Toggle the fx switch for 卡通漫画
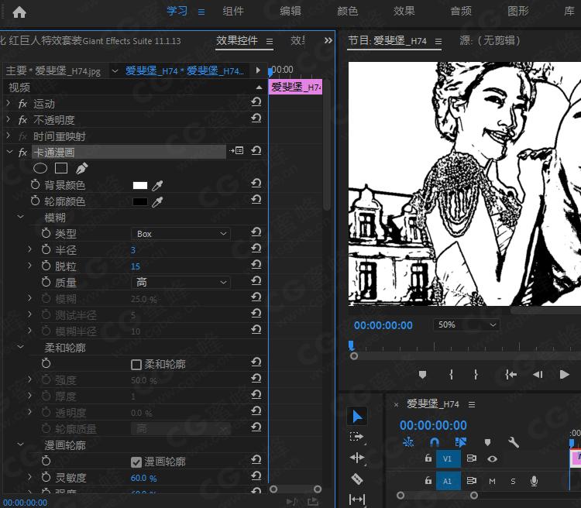The width and height of the screenshot is (581, 508). [x=22, y=153]
